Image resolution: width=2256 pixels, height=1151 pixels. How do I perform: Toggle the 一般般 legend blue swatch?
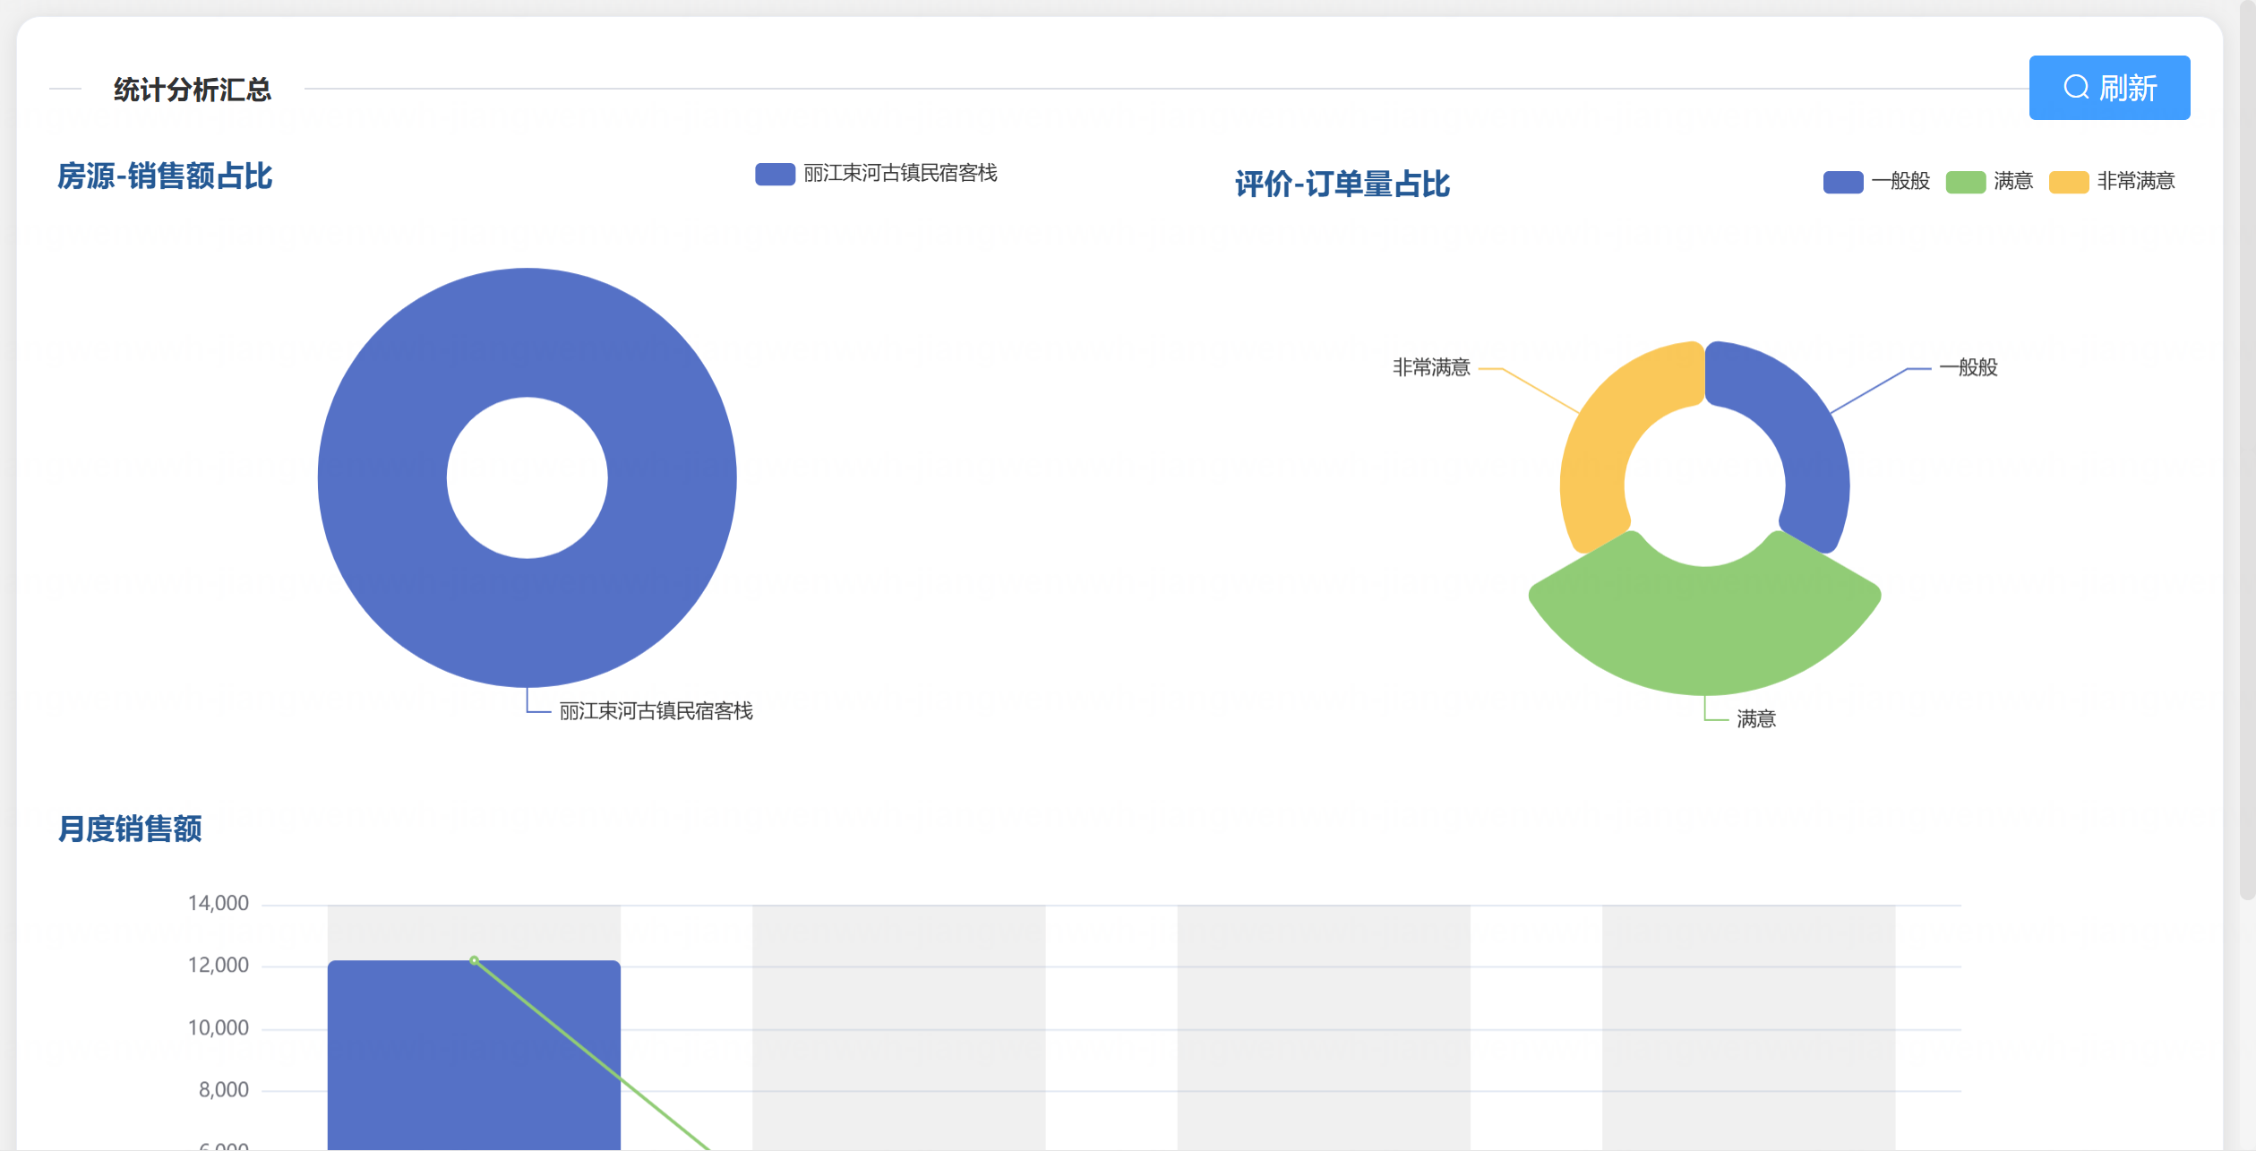[1842, 182]
